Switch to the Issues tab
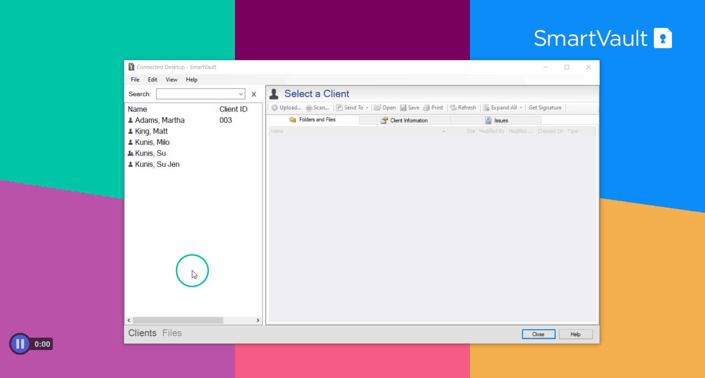 click(496, 120)
